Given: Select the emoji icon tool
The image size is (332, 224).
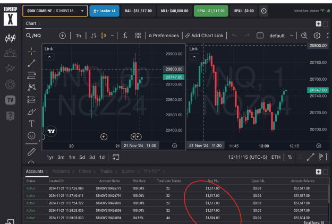Looking at the screenshot, I should (31, 135).
